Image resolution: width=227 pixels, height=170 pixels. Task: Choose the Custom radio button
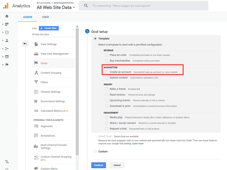pyautogui.click(x=95, y=151)
